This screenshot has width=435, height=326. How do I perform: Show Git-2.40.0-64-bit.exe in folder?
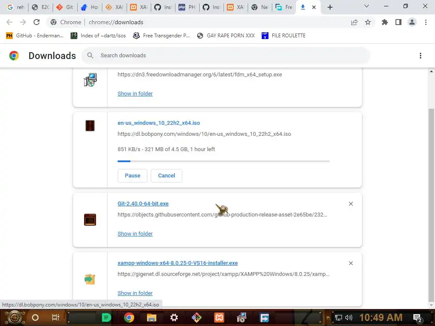(x=135, y=234)
